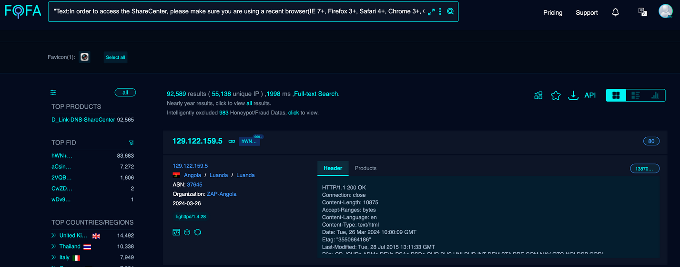The height and width of the screenshot is (267, 680).
Task: Click the FOFA logo
Action: pyautogui.click(x=23, y=11)
